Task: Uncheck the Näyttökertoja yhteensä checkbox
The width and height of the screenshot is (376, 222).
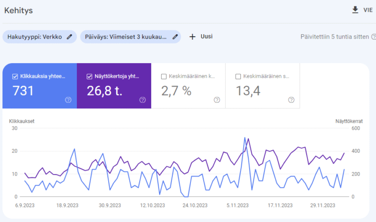Action: point(89,76)
